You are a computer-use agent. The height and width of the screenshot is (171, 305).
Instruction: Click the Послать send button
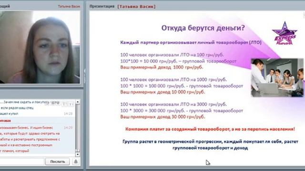coord(57,161)
